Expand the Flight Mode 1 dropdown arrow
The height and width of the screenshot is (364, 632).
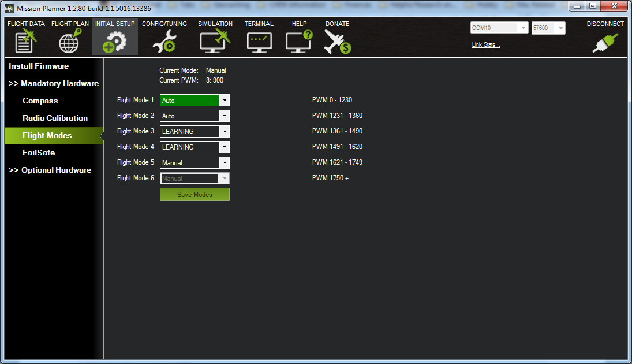tap(225, 100)
